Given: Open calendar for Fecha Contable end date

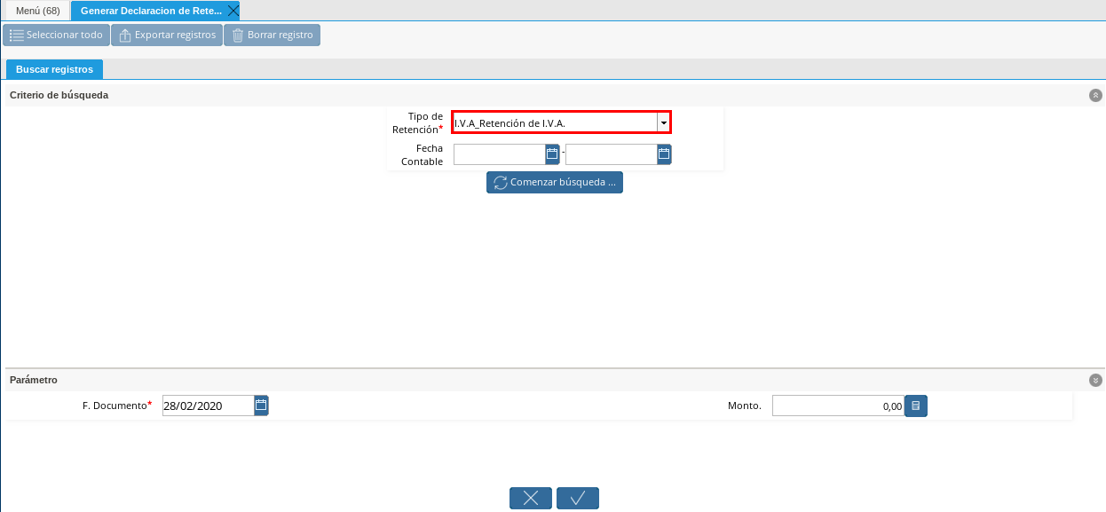Looking at the screenshot, I should pos(664,154).
